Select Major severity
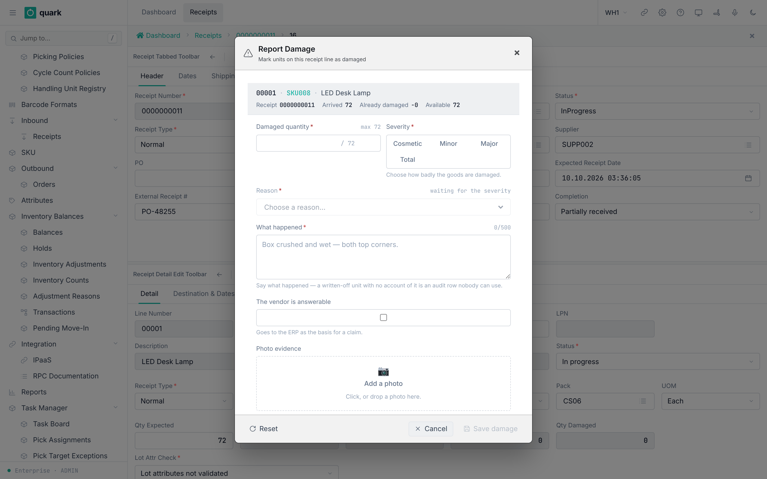 point(489,143)
